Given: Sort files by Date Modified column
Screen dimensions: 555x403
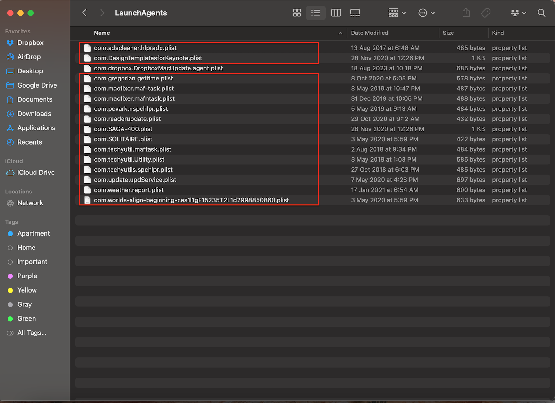Looking at the screenshot, I should click(369, 33).
